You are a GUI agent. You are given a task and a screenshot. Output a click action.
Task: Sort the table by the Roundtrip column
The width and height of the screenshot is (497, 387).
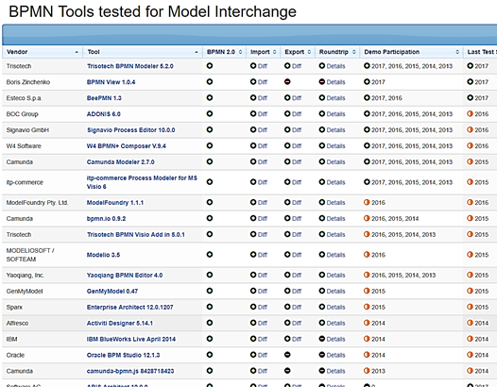(x=337, y=52)
